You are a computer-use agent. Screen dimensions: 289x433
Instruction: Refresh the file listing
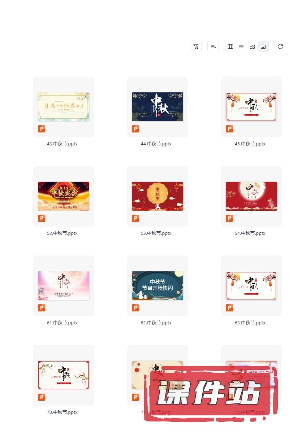[280, 47]
